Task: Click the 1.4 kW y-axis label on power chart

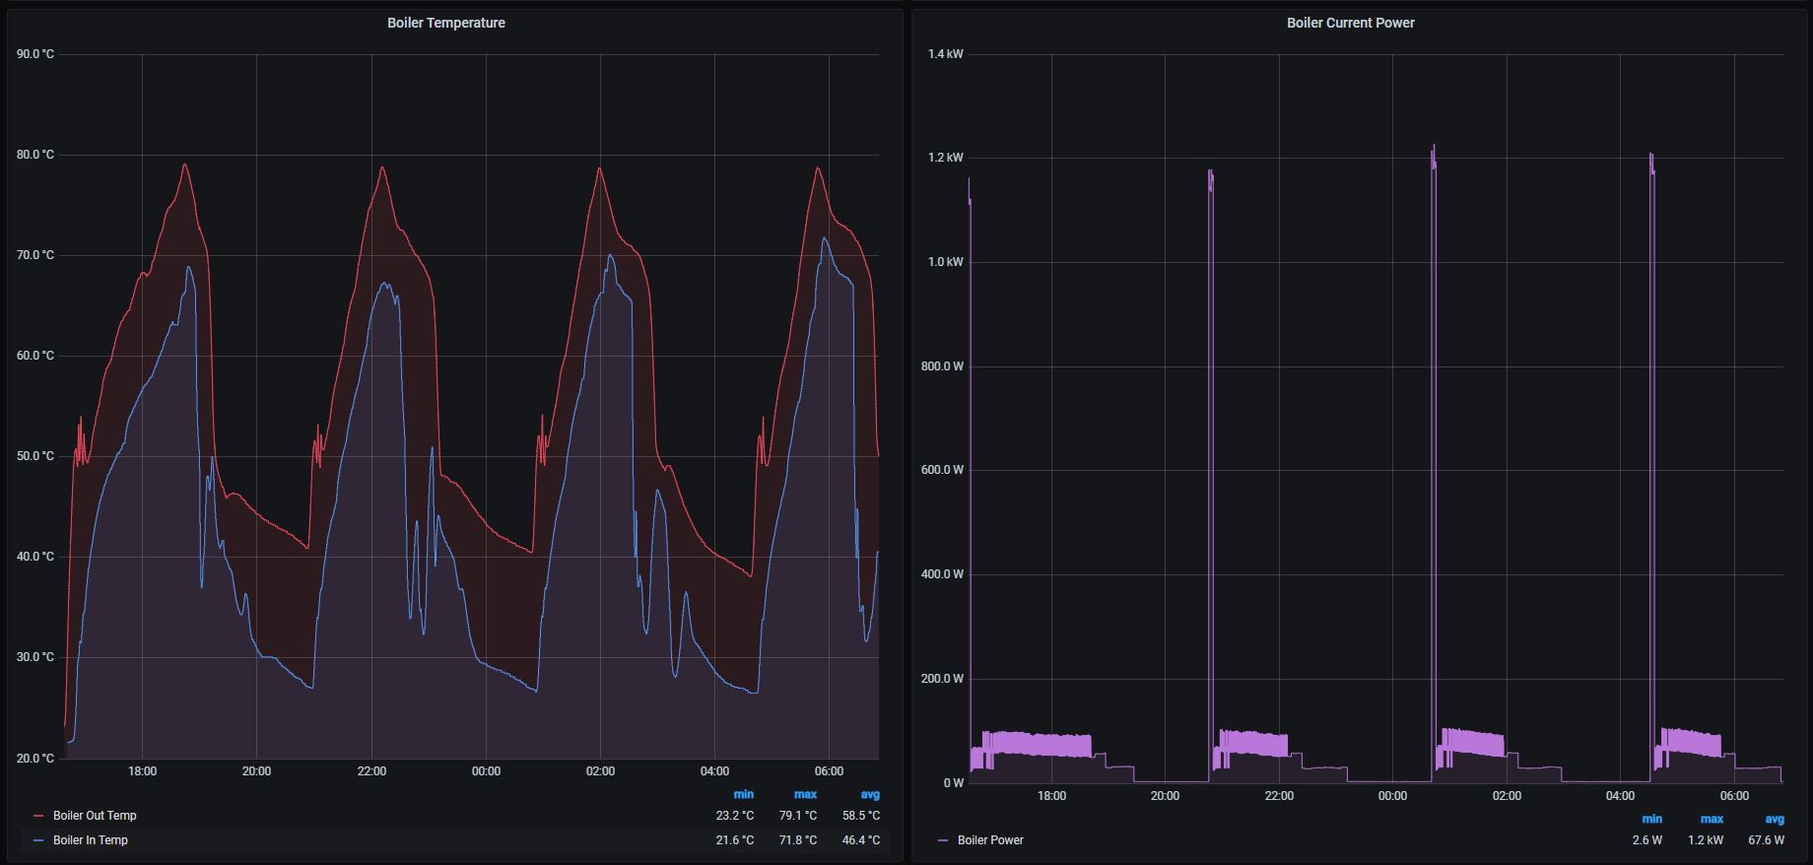Action: coord(945,54)
